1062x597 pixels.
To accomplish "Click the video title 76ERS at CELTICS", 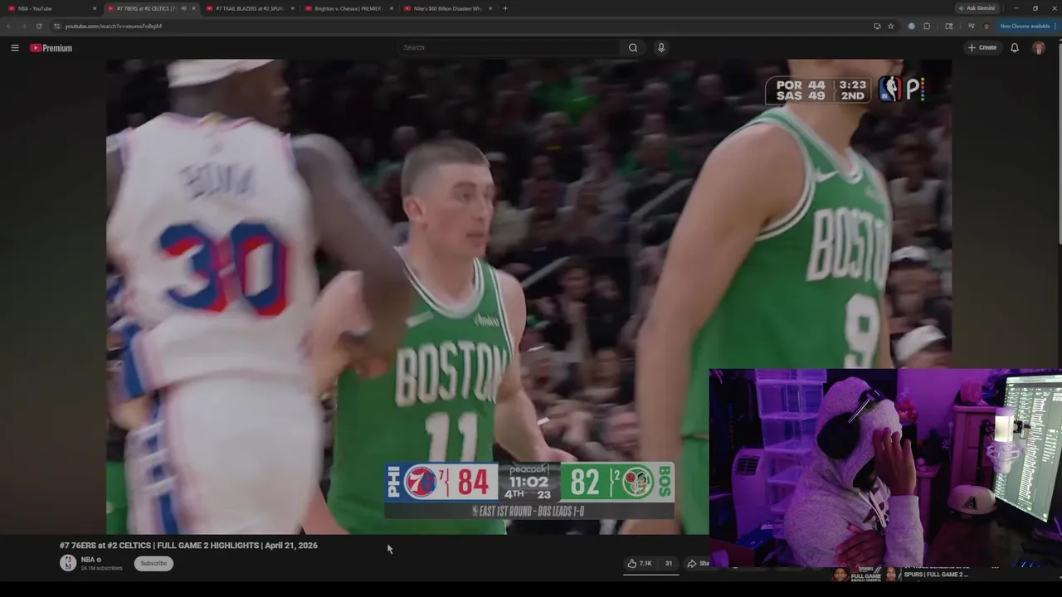I will [188, 546].
